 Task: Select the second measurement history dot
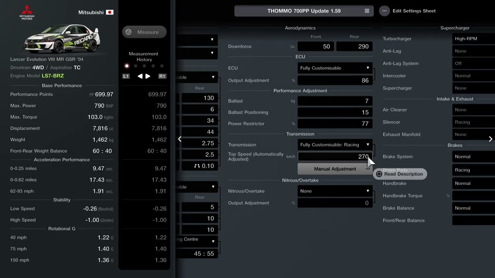[x=136, y=66]
